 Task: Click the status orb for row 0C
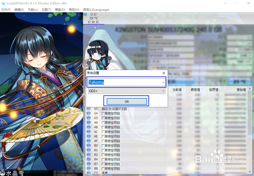click(x=89, y=109)
